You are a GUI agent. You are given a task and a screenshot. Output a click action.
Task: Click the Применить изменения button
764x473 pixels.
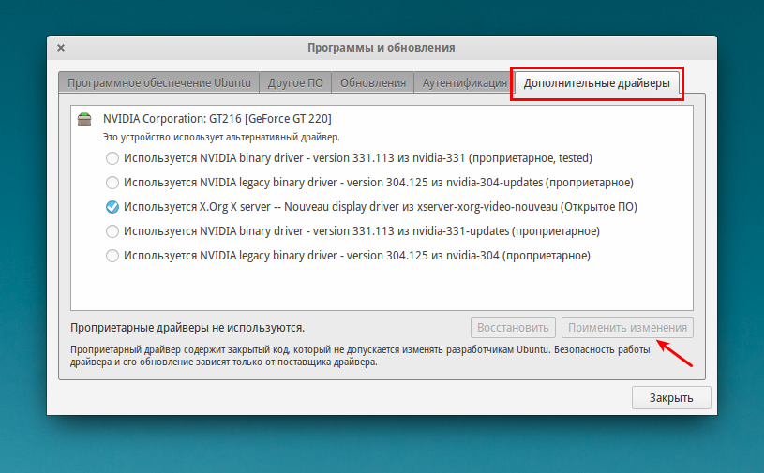tap(627, 328)
